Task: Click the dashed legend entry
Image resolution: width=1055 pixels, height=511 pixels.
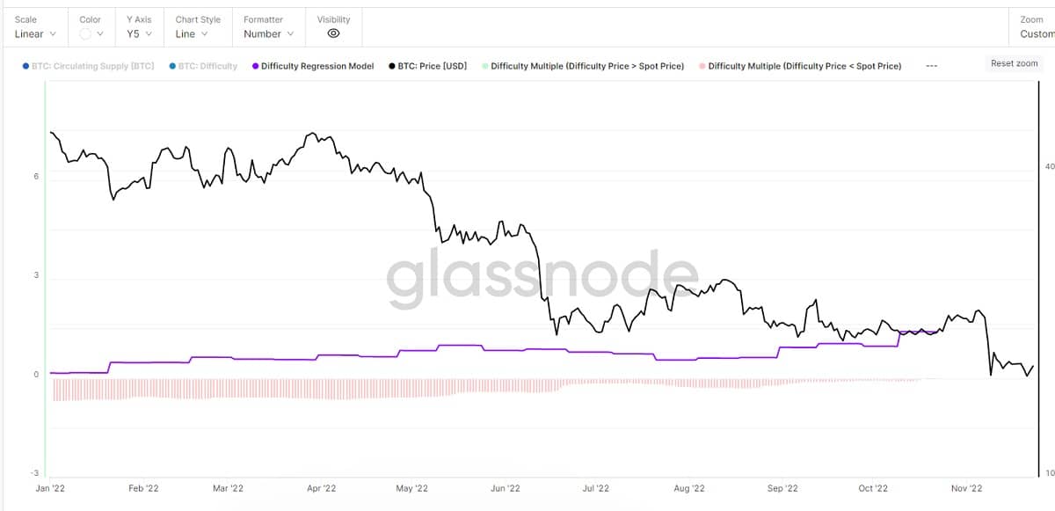Action: click(932, 66)
